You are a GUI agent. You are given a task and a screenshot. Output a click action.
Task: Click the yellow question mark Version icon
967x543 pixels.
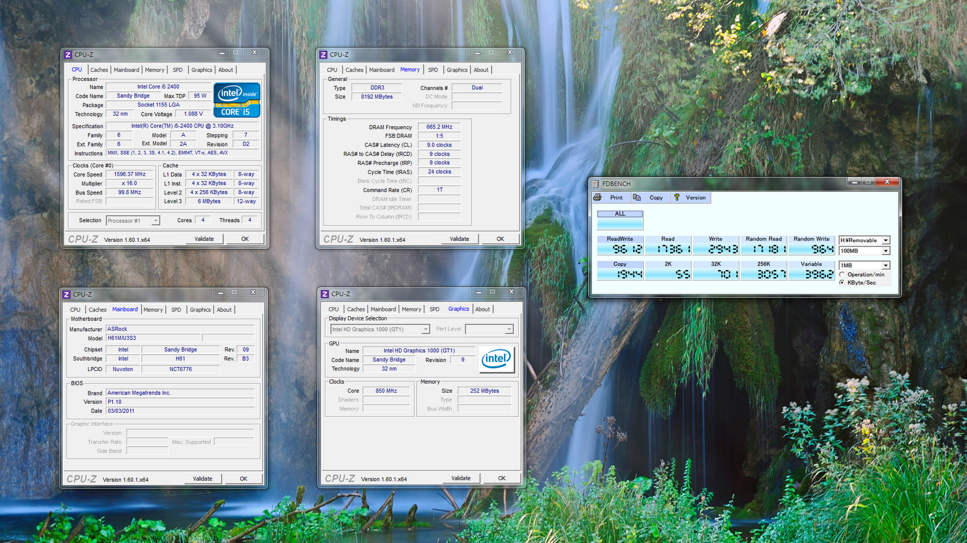pos(677,197)
